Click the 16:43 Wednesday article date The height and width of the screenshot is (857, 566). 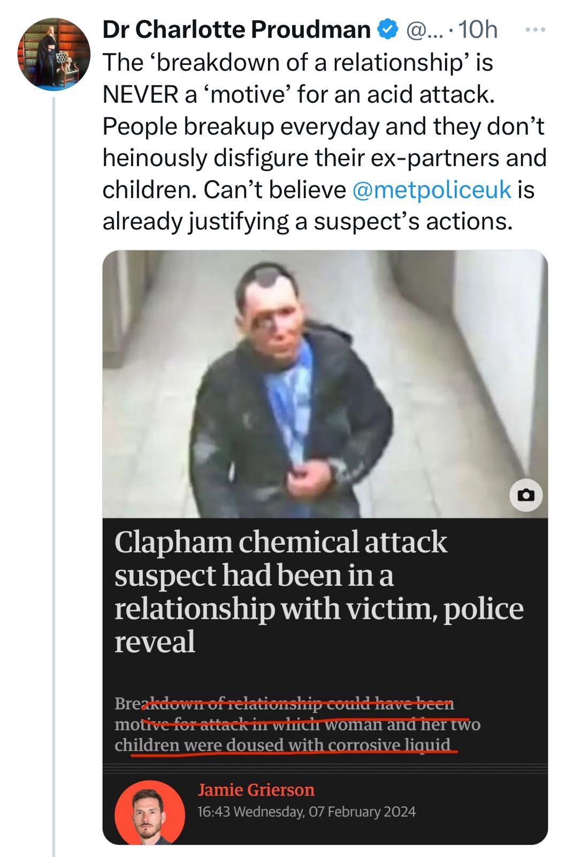[307, 811]
